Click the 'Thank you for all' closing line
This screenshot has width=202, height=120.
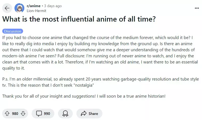pos(83,96)
